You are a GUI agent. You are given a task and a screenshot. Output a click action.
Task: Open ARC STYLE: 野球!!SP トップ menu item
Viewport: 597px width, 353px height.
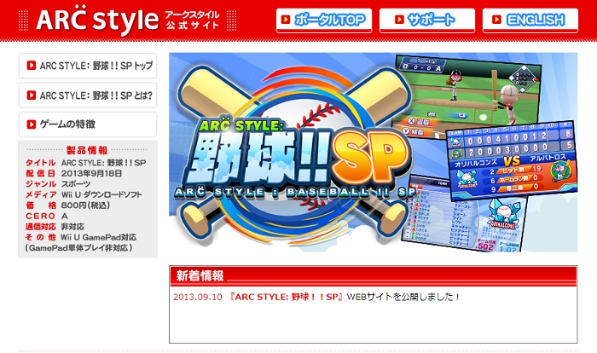point(88,66)
